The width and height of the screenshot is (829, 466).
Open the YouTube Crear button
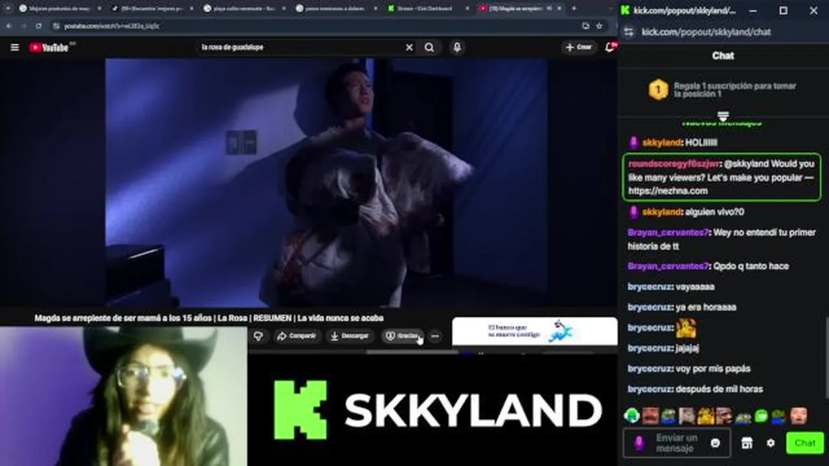579,47
